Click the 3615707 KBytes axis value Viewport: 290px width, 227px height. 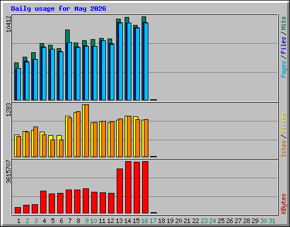coord(8,172)
